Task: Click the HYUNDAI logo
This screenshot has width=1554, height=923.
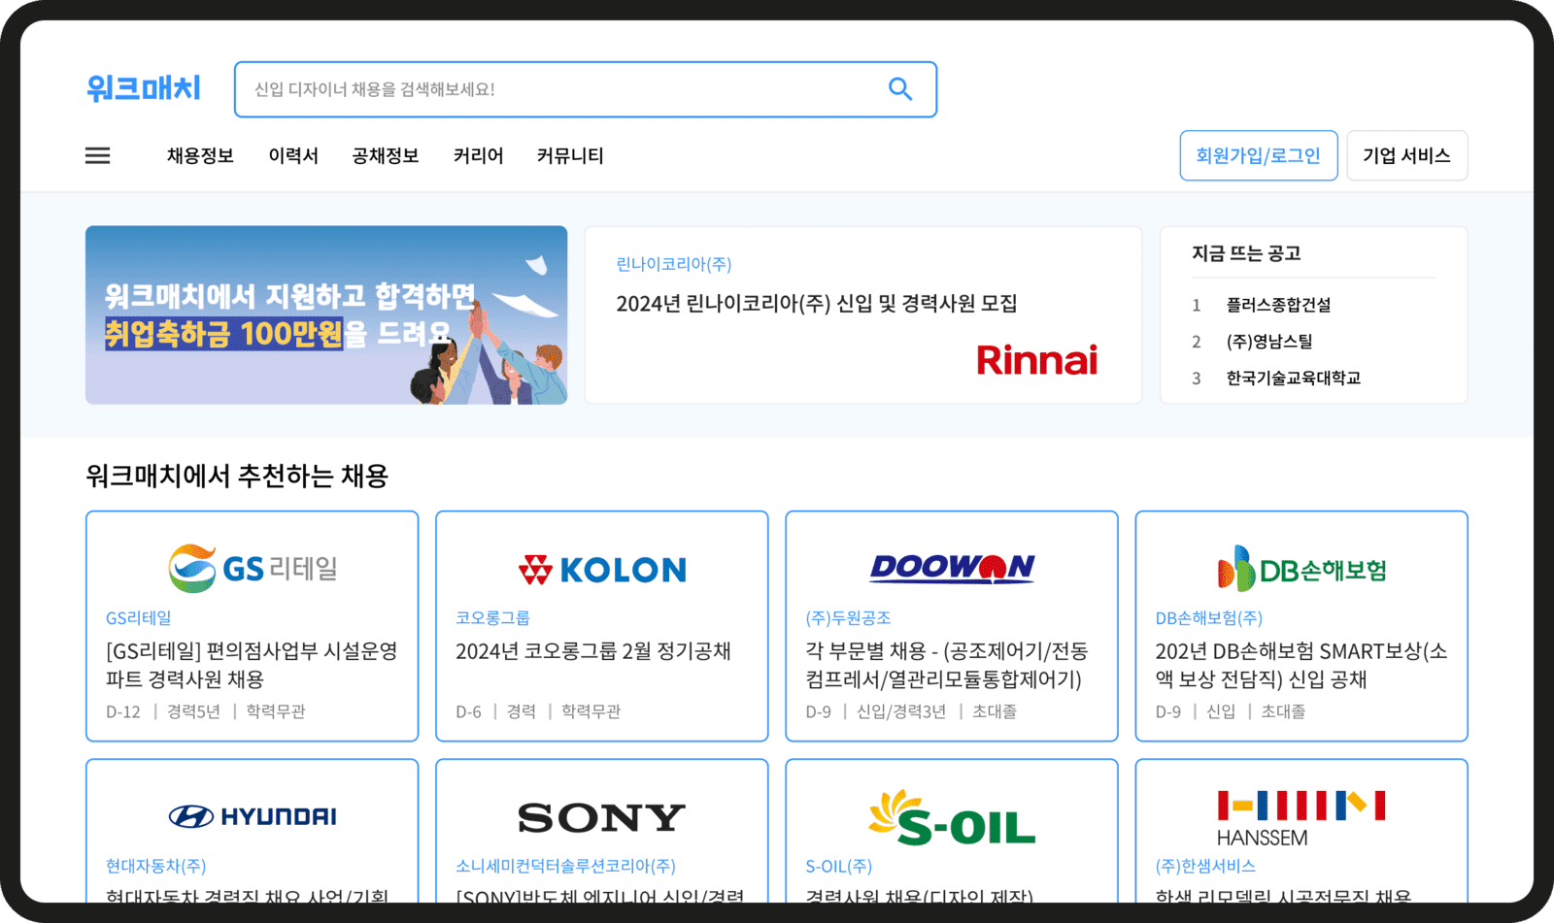Action: pyautogui.click(x=253, y=817)
